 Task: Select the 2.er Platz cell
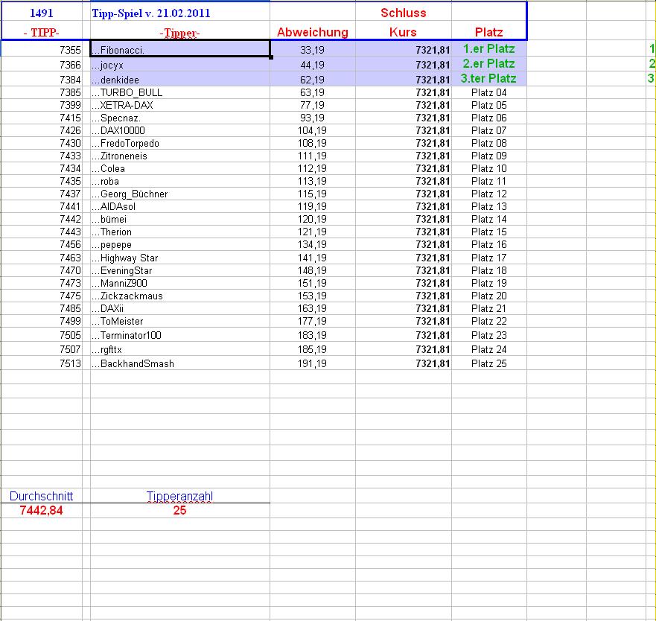tap(488, 63)
